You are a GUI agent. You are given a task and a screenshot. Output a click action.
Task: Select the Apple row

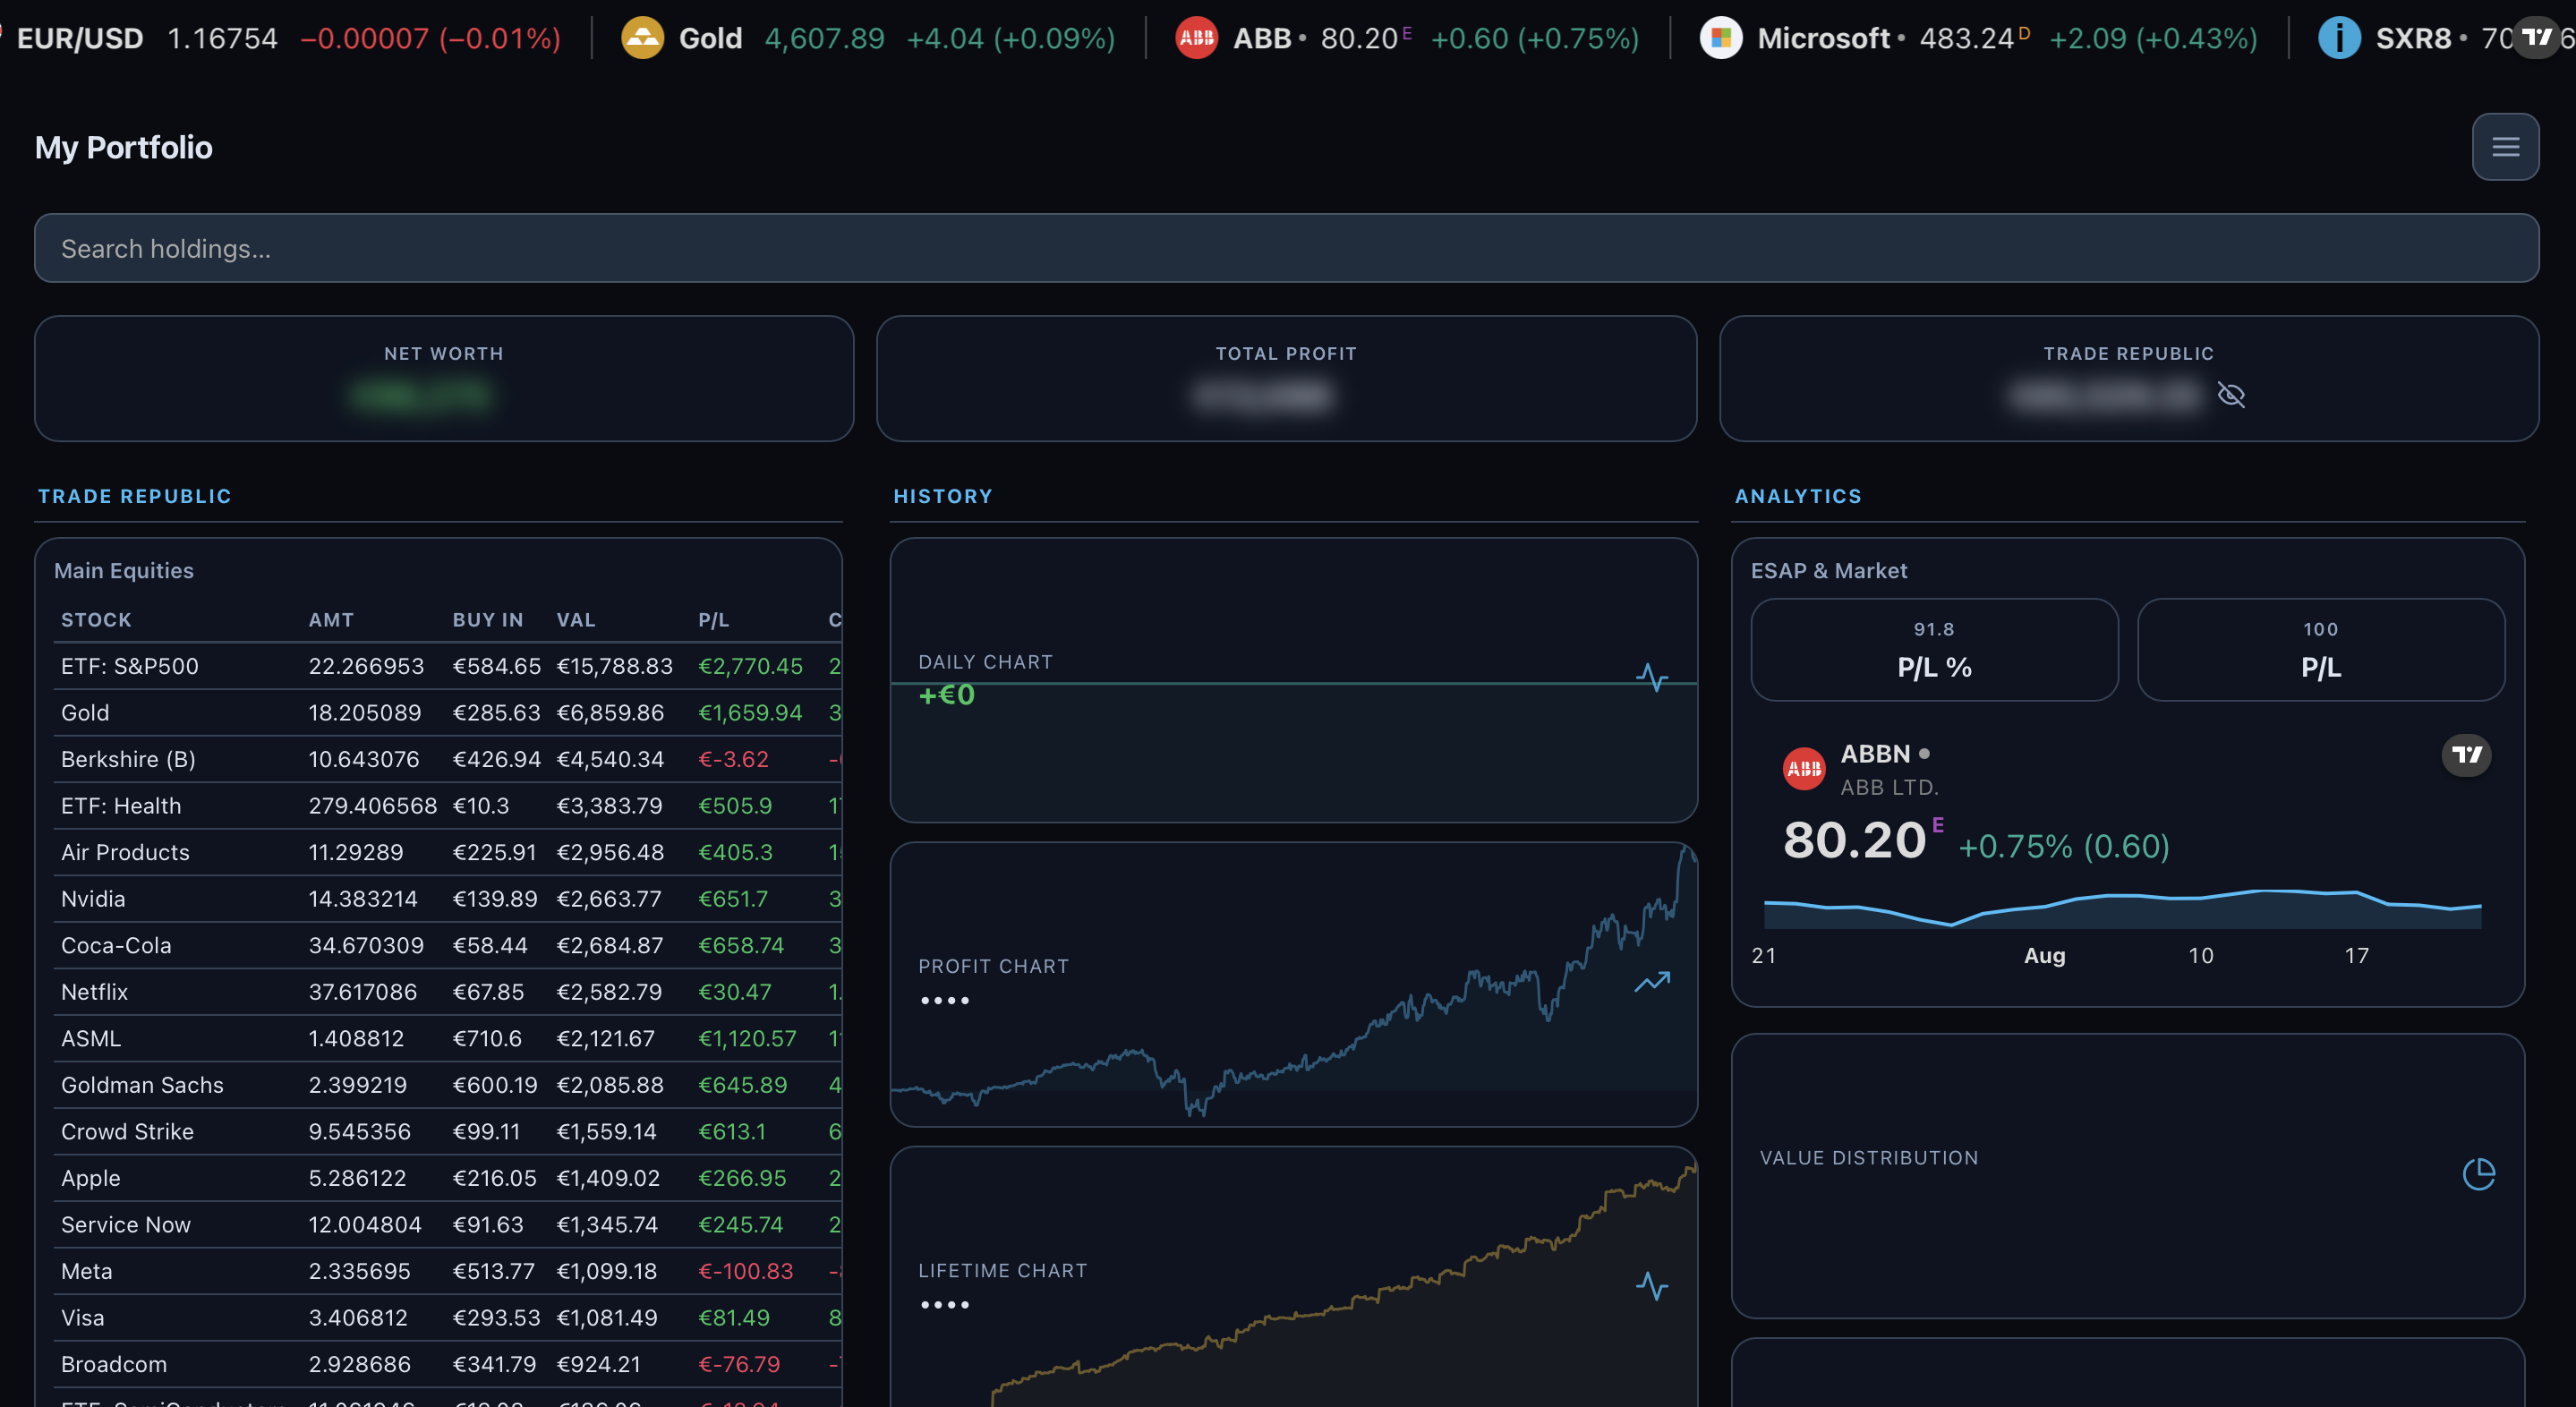[448, 1178]
